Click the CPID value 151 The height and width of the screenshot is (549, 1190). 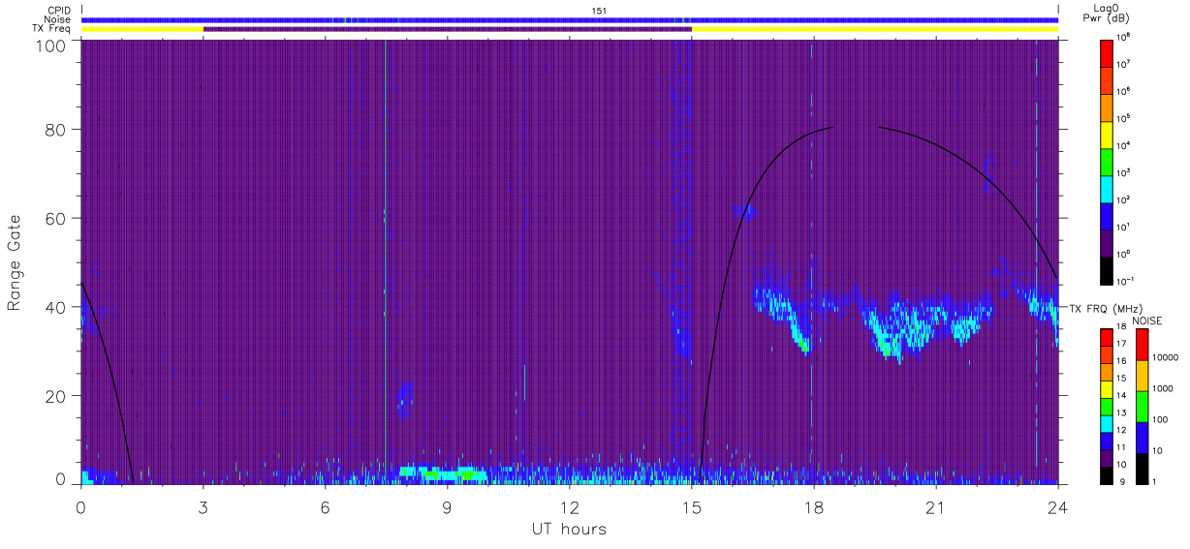click(x=599, y=11)
